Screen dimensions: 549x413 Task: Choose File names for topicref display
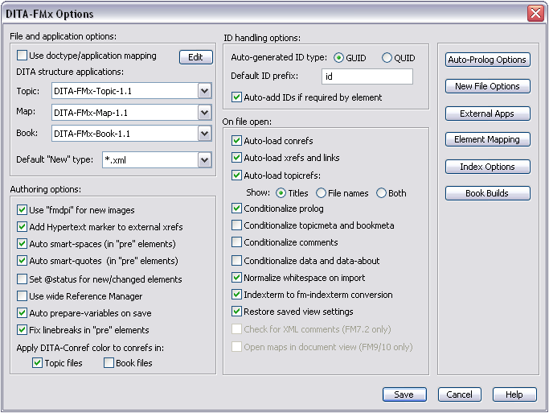tap(322, 193)
